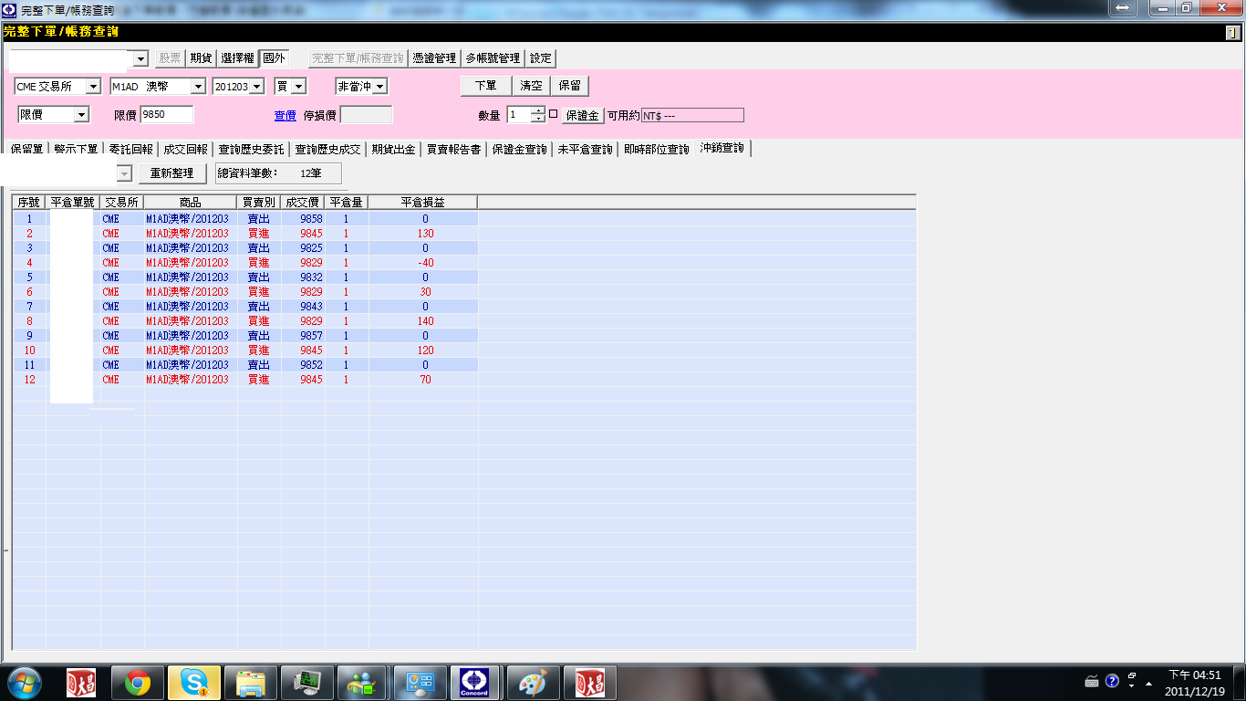Viewport: 1246px width, 701px height.
Task: Launch Google Chrome from the taskbar
Action: 138,682
